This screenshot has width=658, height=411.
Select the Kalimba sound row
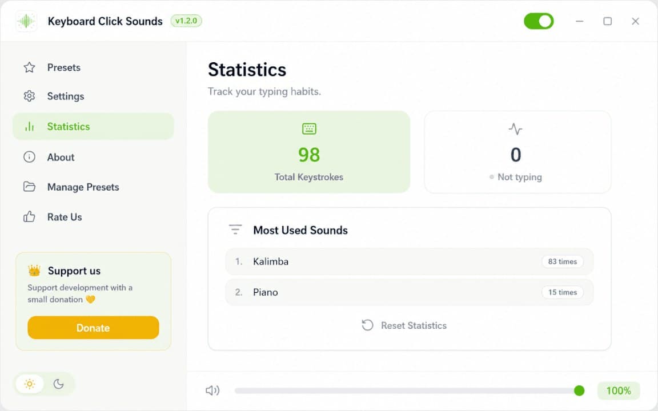pyautogui.click(x=409, y=261)
